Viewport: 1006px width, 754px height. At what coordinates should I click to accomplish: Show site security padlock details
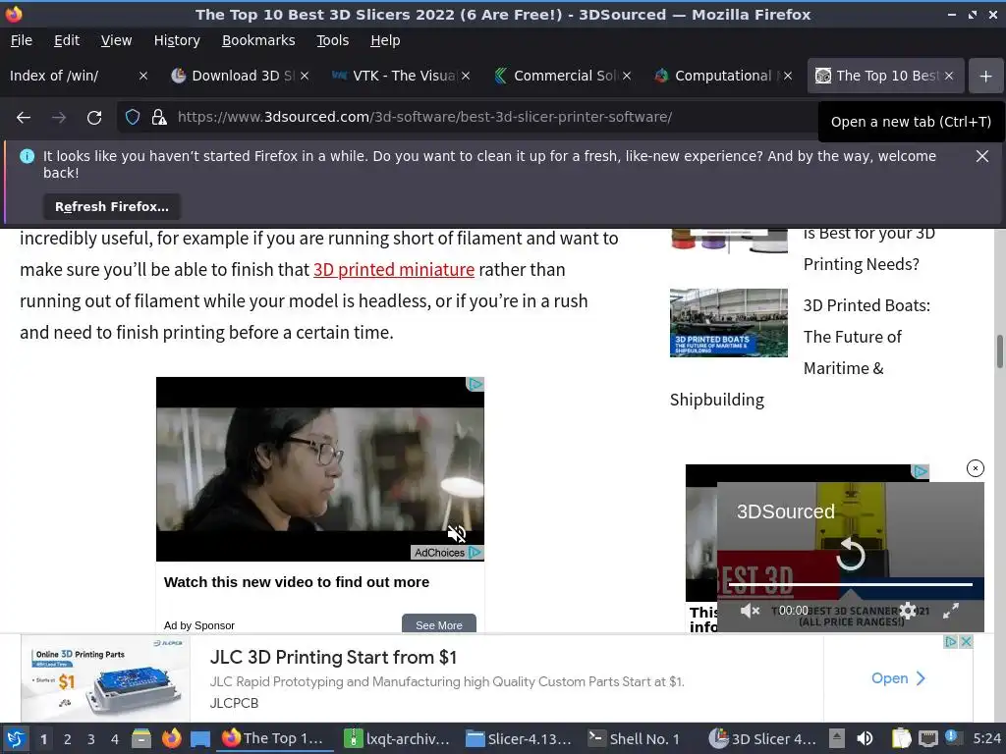(x=158, y=118)
